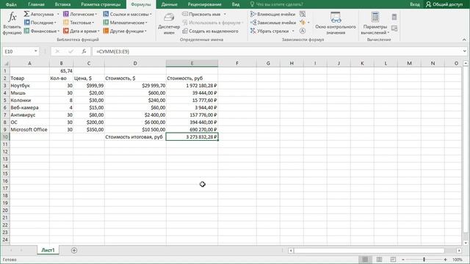Click the Зависимые ячейки trace dependents icon

[253, 23]
